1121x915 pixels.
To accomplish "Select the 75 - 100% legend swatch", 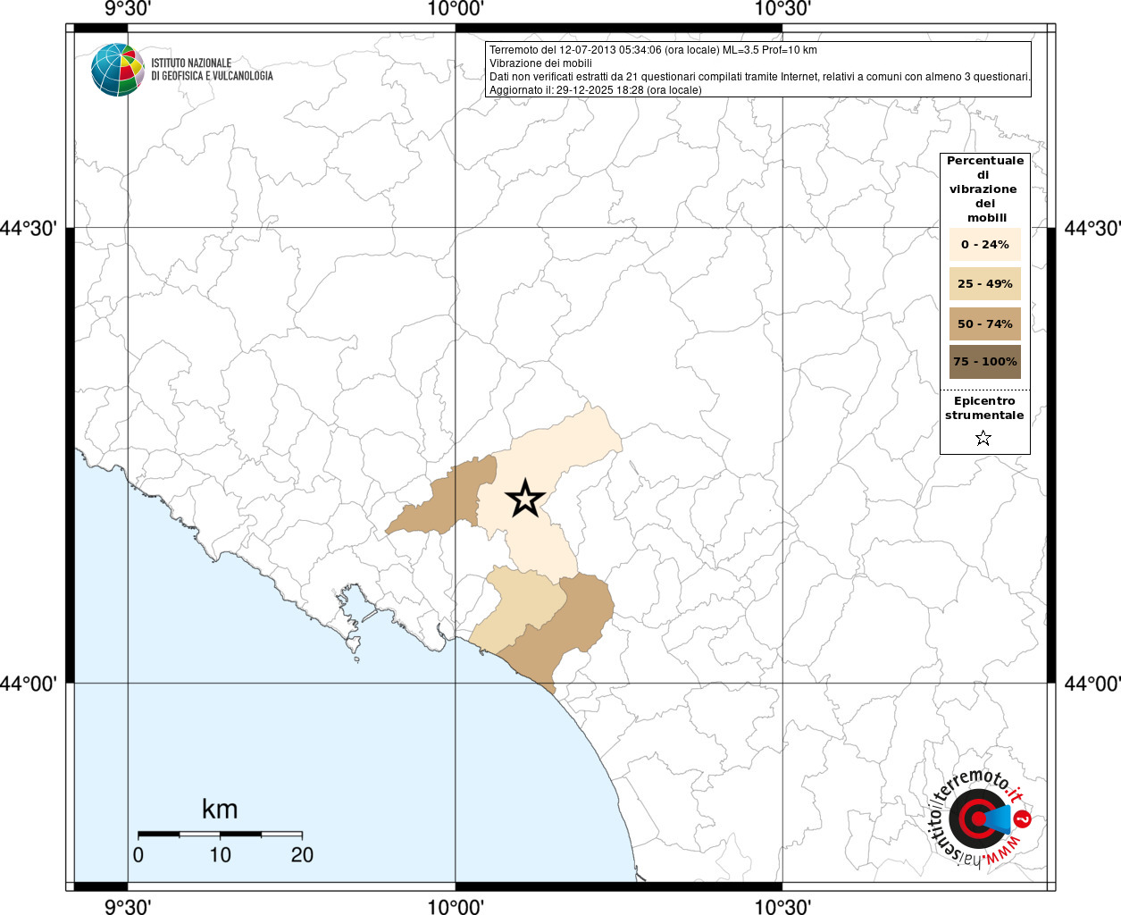I will click(x=984, y=362).
